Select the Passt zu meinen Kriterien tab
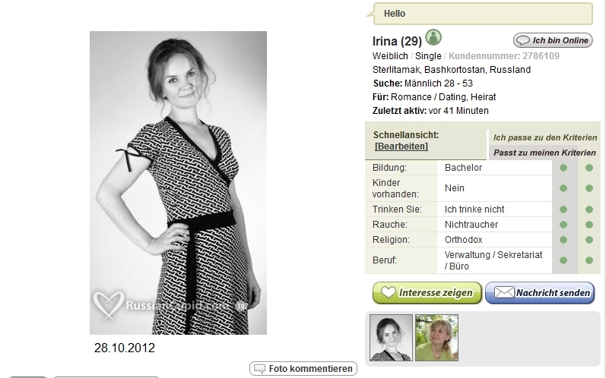The height and width of the screenshot is (378, 606). coord(544,153)
